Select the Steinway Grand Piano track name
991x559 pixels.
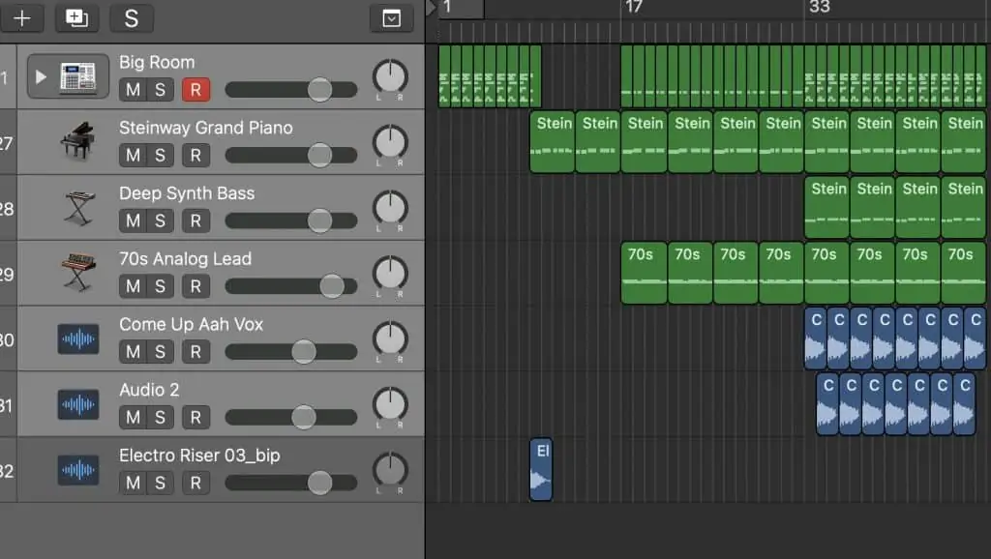coord(206,128)
